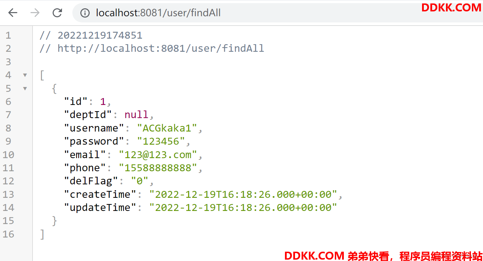
Task: Select the "15588888888" phone value
Action: pos(158,168)
